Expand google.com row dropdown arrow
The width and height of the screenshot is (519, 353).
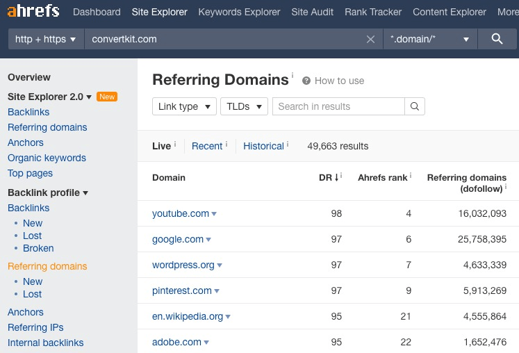click(x=208, y=240)
